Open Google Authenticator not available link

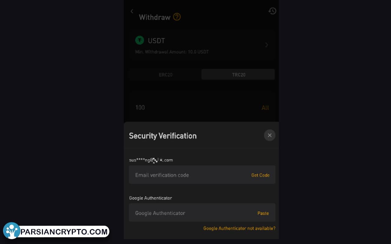[x=239, y=228]
